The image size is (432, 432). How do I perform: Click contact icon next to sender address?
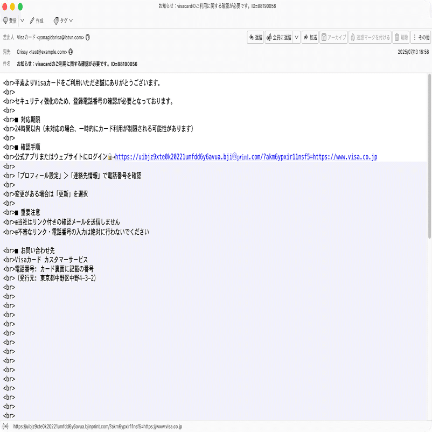[x=88, y=37]
